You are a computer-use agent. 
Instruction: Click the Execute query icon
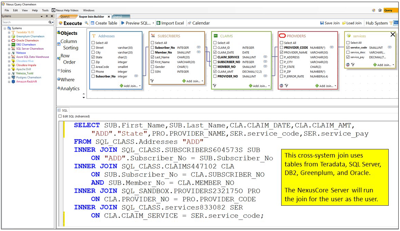pyautogui.click(x=61, y=23)
